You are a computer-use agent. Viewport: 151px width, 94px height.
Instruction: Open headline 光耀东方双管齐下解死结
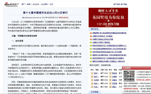[101, 42]
